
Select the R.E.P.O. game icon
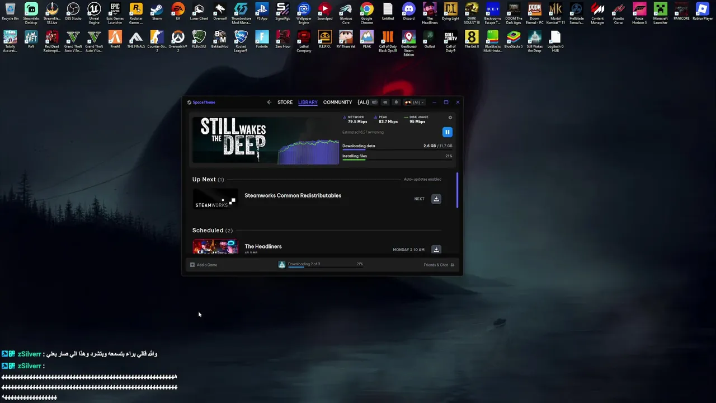324,40
